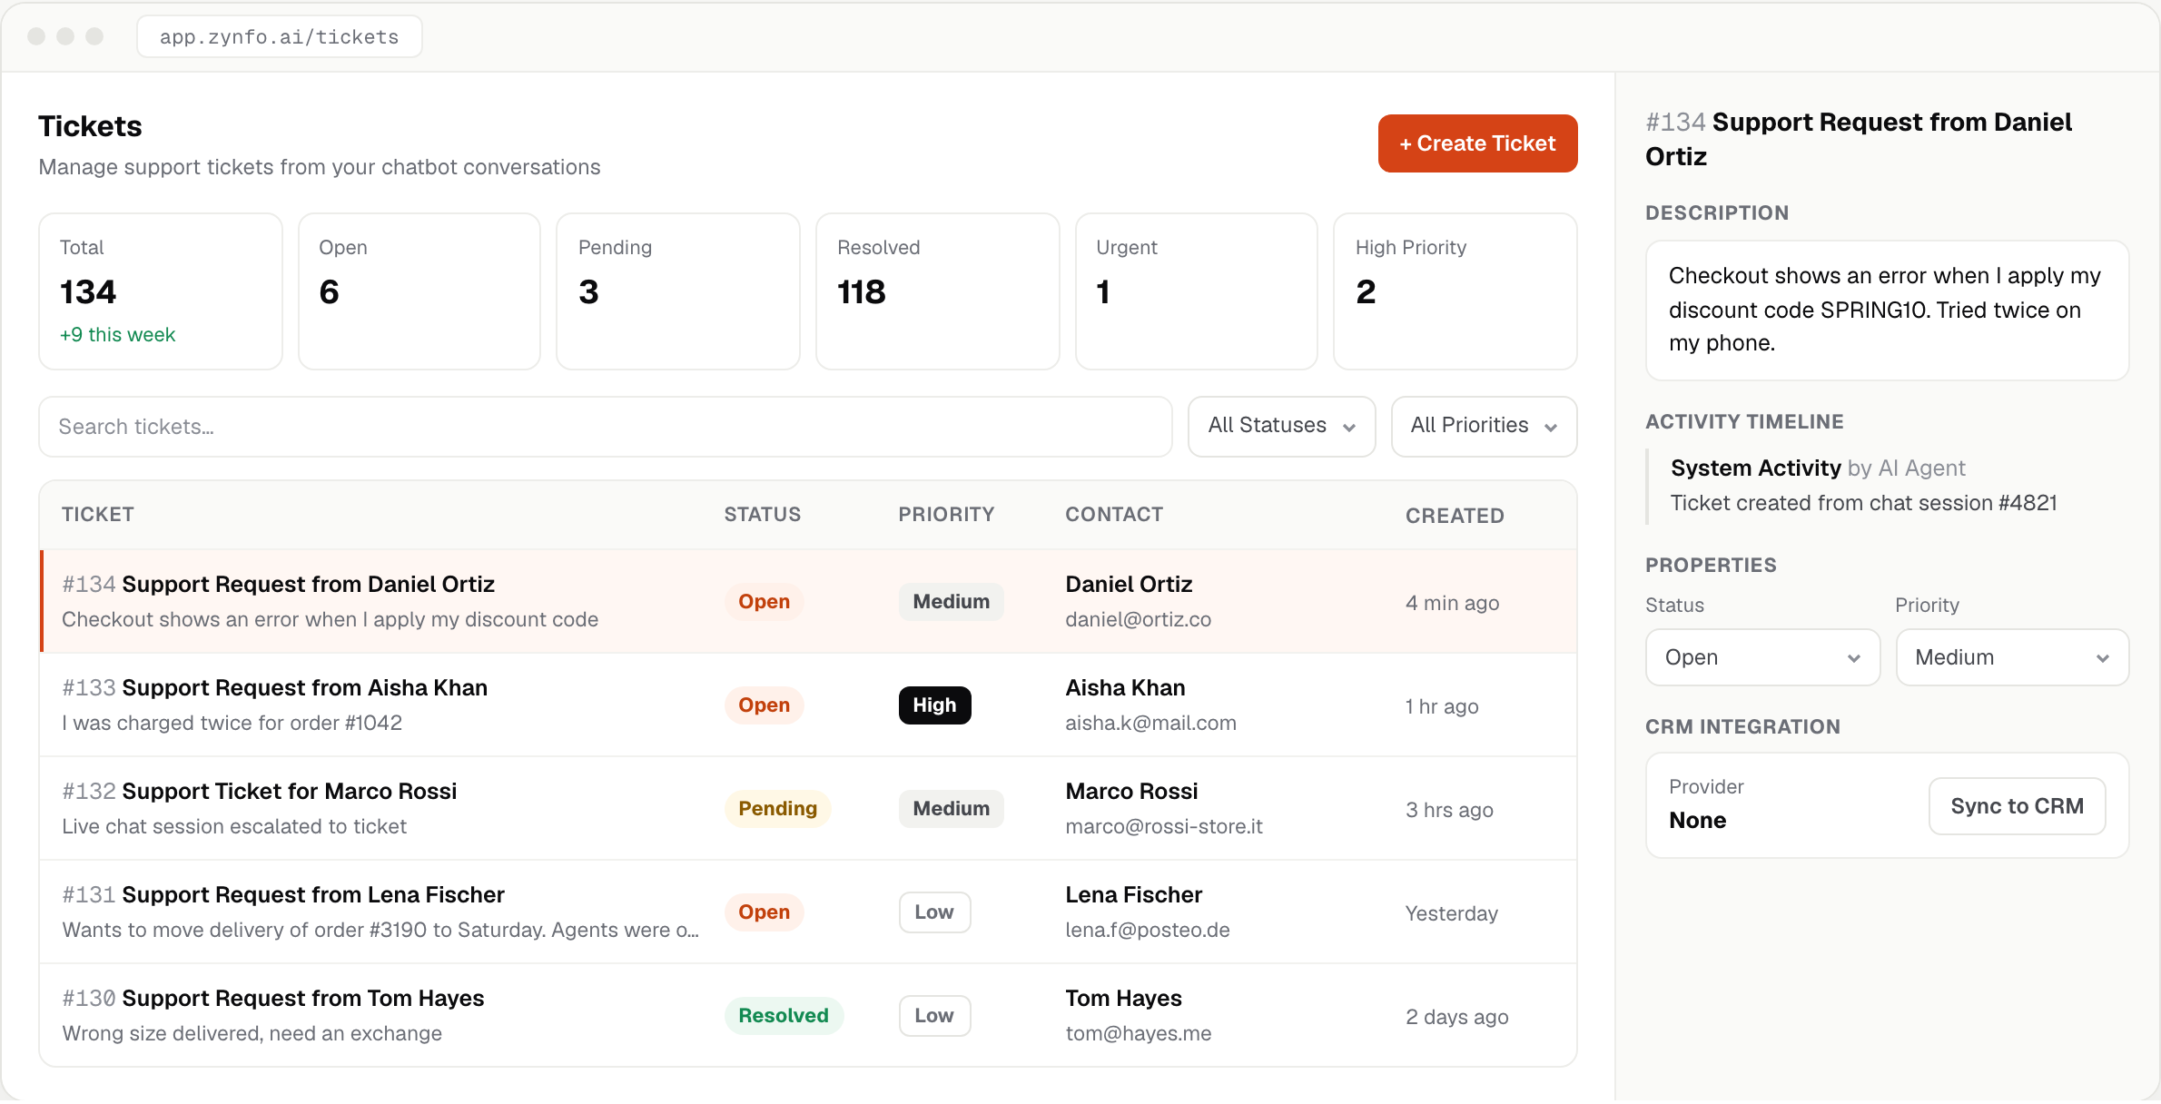2161x1104 pixels.
Task: Click the STATUS column header
Action: 763,515
